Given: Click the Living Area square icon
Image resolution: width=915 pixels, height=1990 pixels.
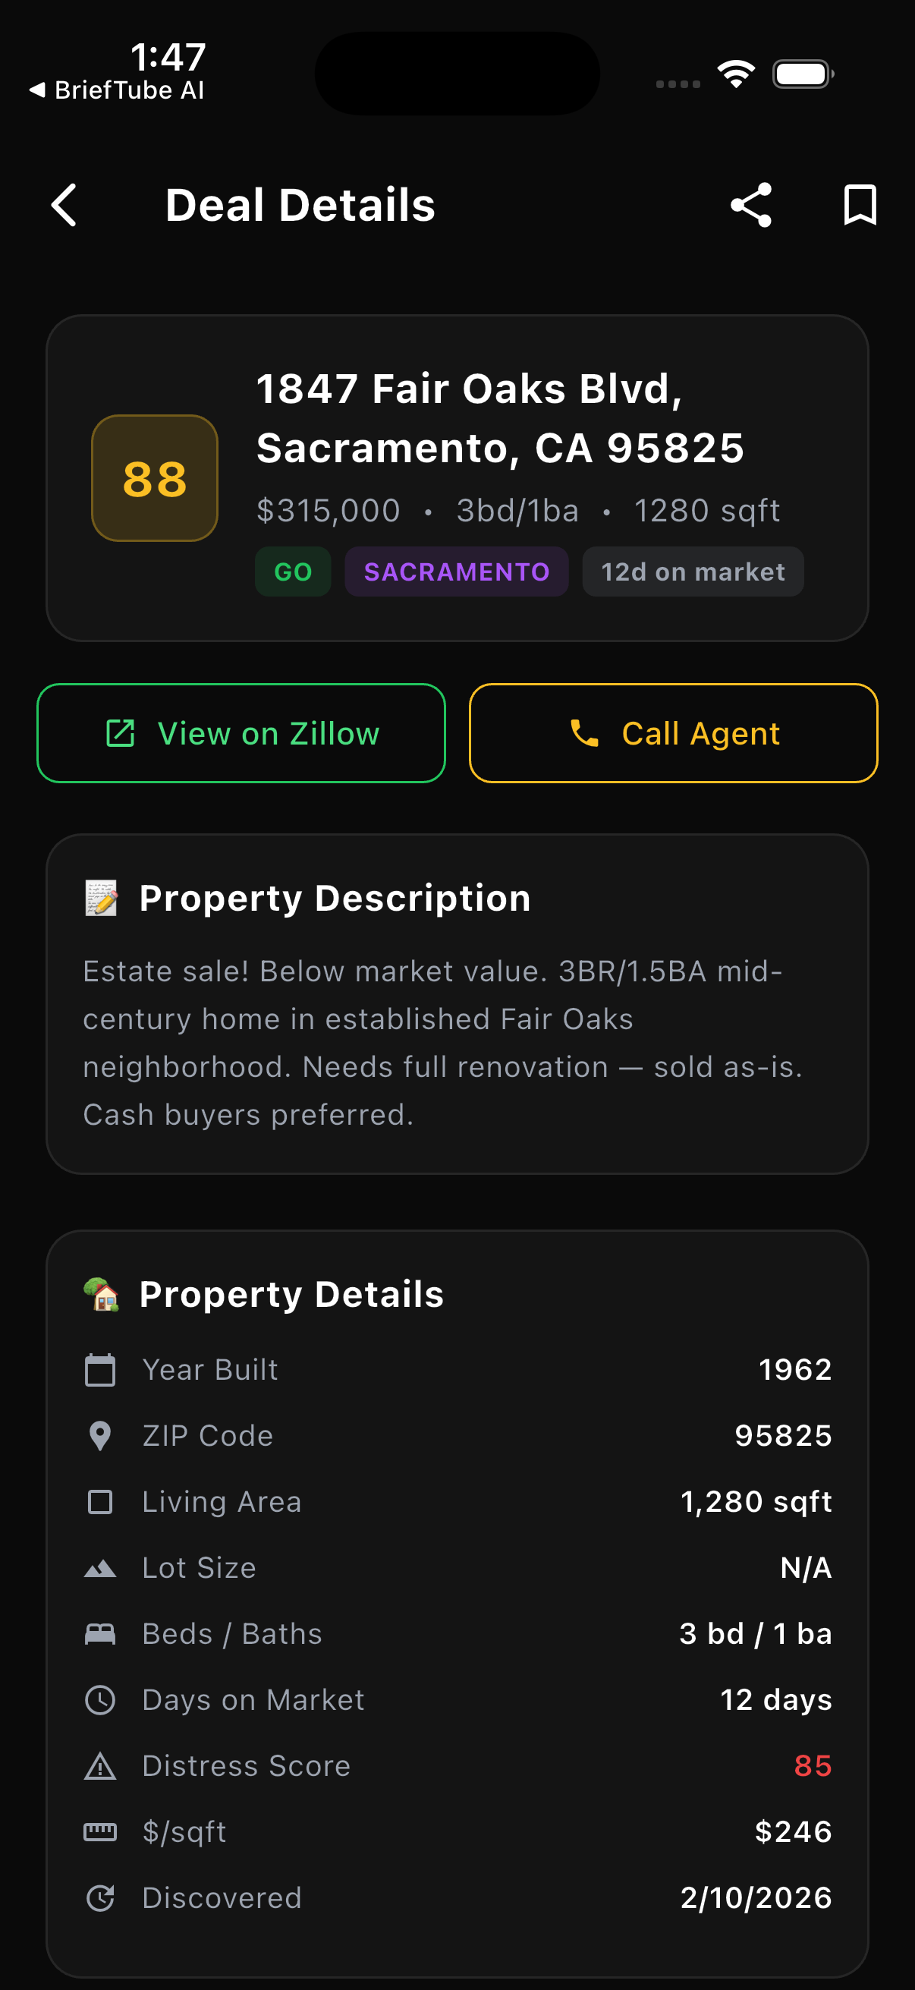Looking at the screenshot, I should point(100,1502).
